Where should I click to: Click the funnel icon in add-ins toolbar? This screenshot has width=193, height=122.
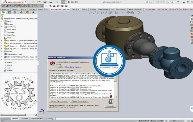pyautogui.click(x=26, y=6)
